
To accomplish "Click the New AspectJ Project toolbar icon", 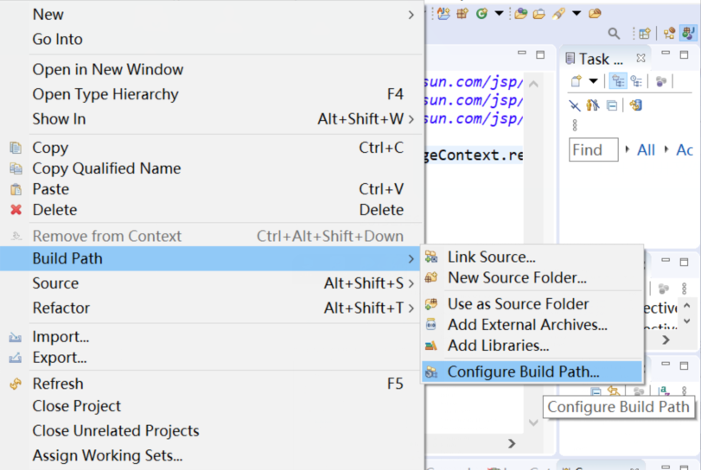I will pyautogui.click(x=443, y=14).
